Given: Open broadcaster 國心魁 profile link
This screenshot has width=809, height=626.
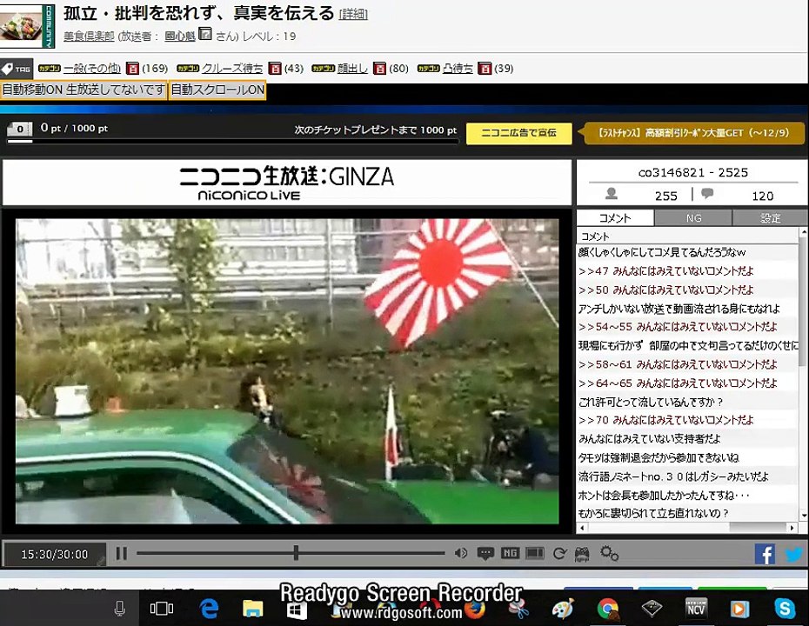Looking at the screenshot, I should pyautogui.click(x=179, y=37).
